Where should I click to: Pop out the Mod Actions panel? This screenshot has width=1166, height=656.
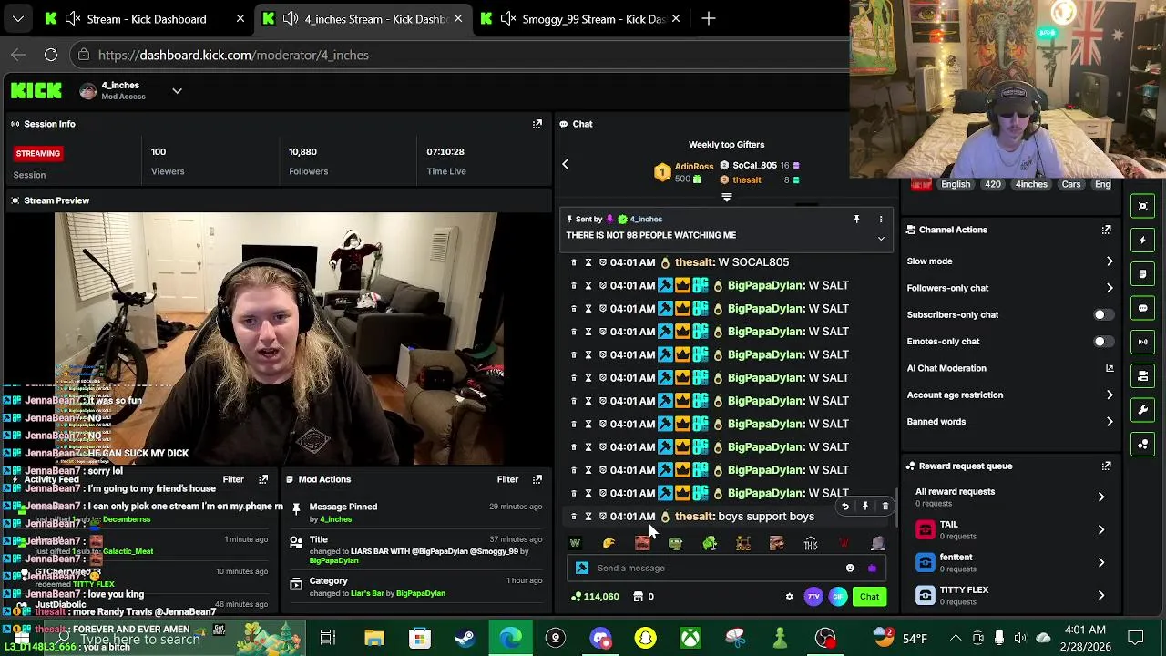click(x=537, y=479)
